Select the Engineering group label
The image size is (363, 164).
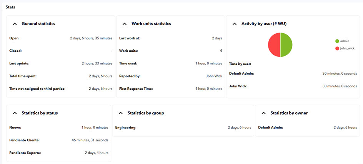[x=126, y=128]
